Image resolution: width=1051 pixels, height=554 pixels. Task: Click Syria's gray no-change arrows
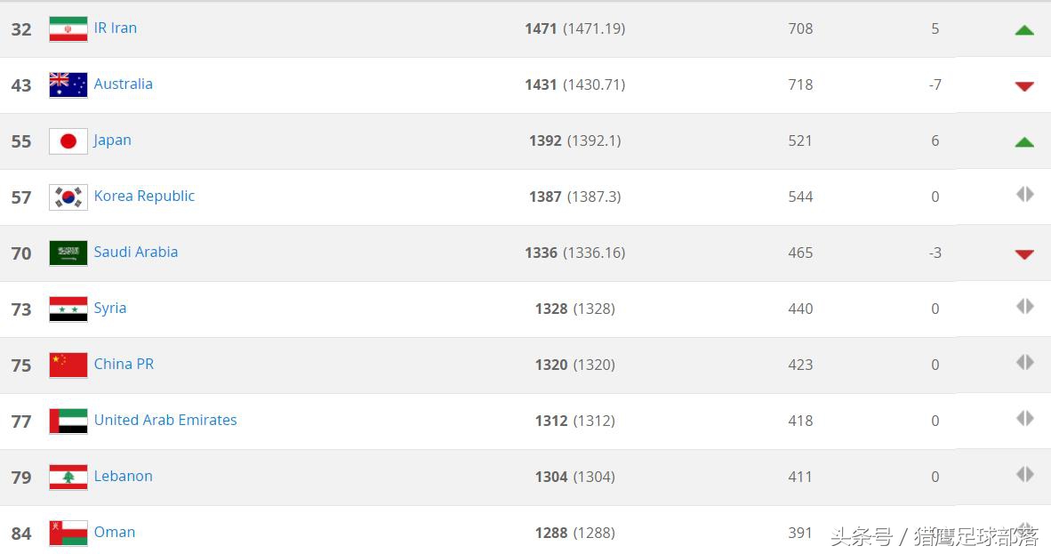click(x=1024, y=307)
